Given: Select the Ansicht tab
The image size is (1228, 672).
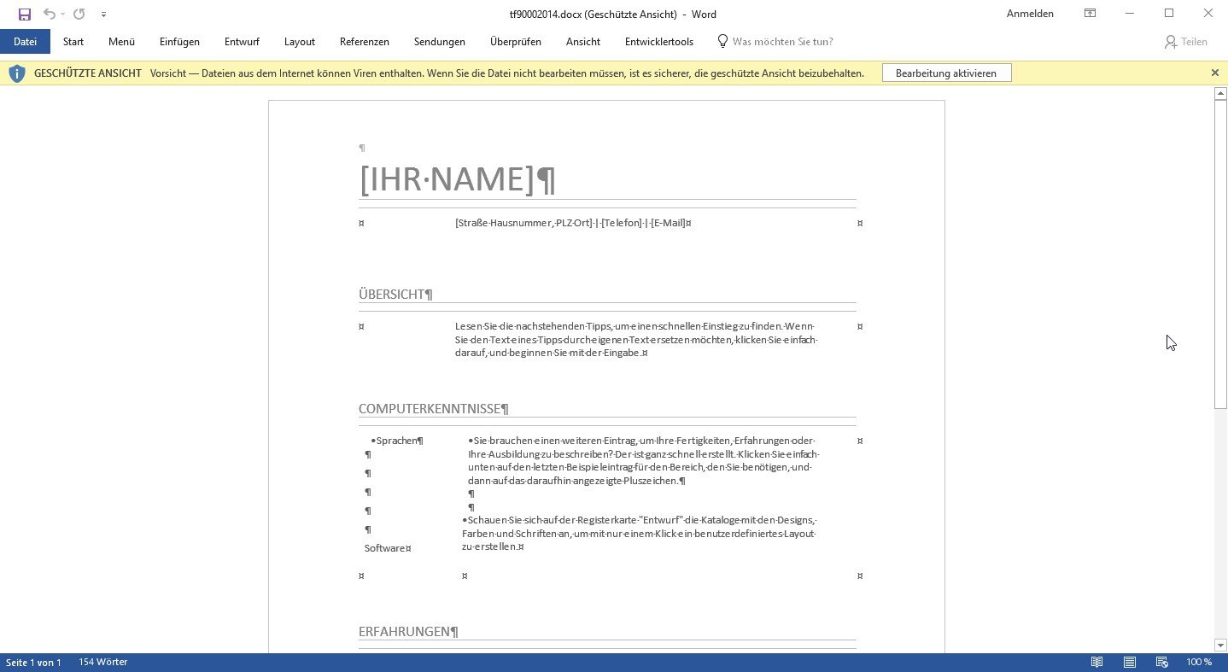Looking at the screenshot, I should pyautogui.click(x=583, y=41).
